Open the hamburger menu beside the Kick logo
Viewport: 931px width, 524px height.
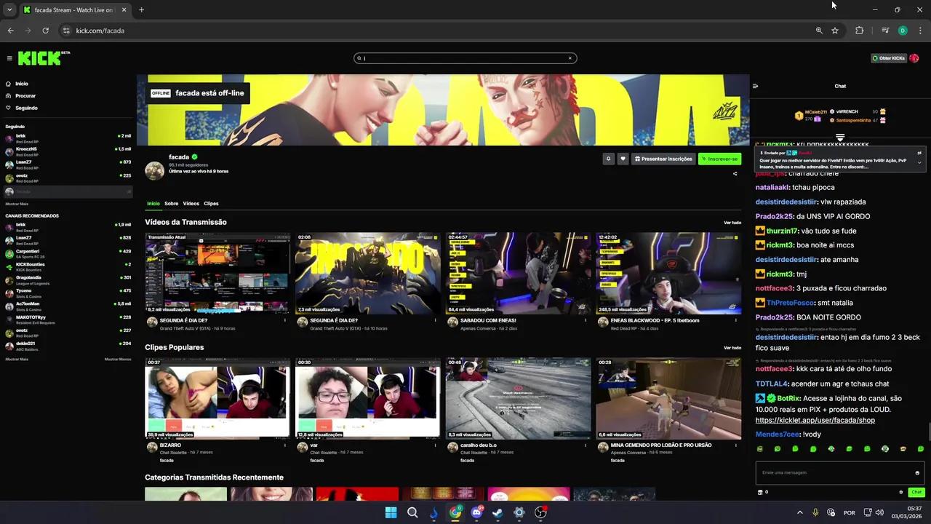tap(9, 58)
